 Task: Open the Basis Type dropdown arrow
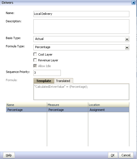click(x=127, y=39)
